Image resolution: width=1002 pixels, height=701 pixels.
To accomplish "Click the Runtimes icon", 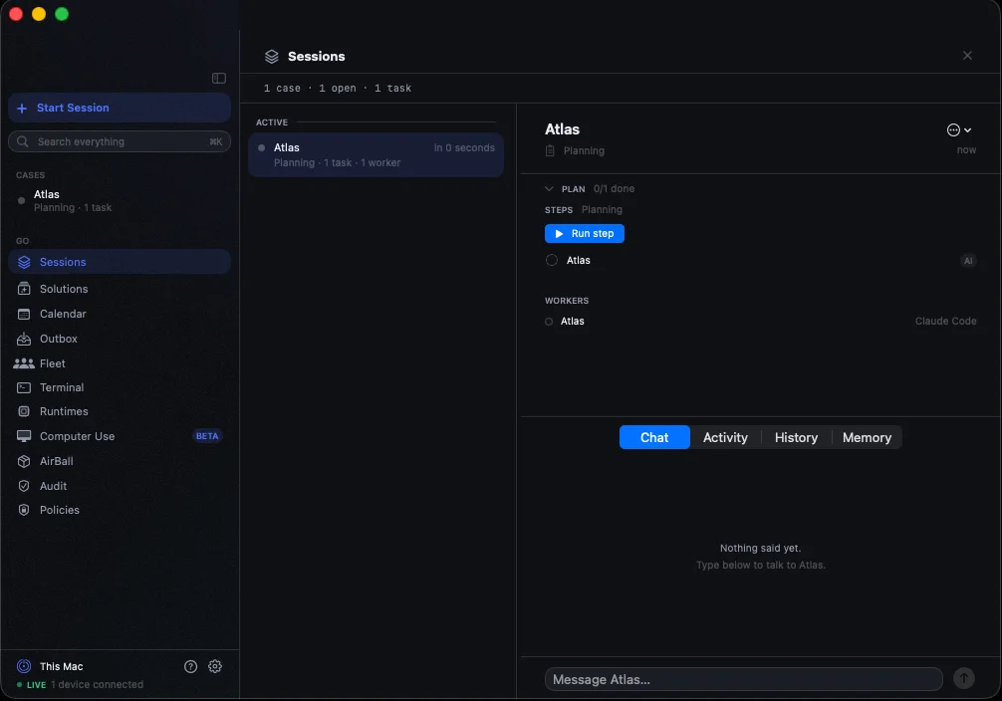I will point(24,411).
